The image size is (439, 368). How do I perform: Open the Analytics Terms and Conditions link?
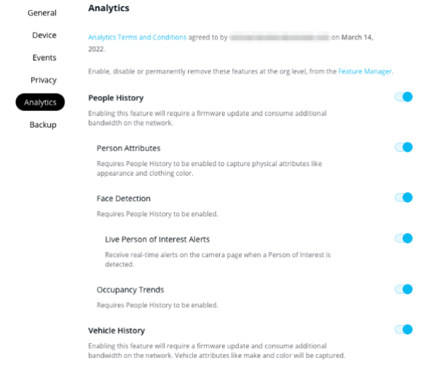[x=137, y=36]
